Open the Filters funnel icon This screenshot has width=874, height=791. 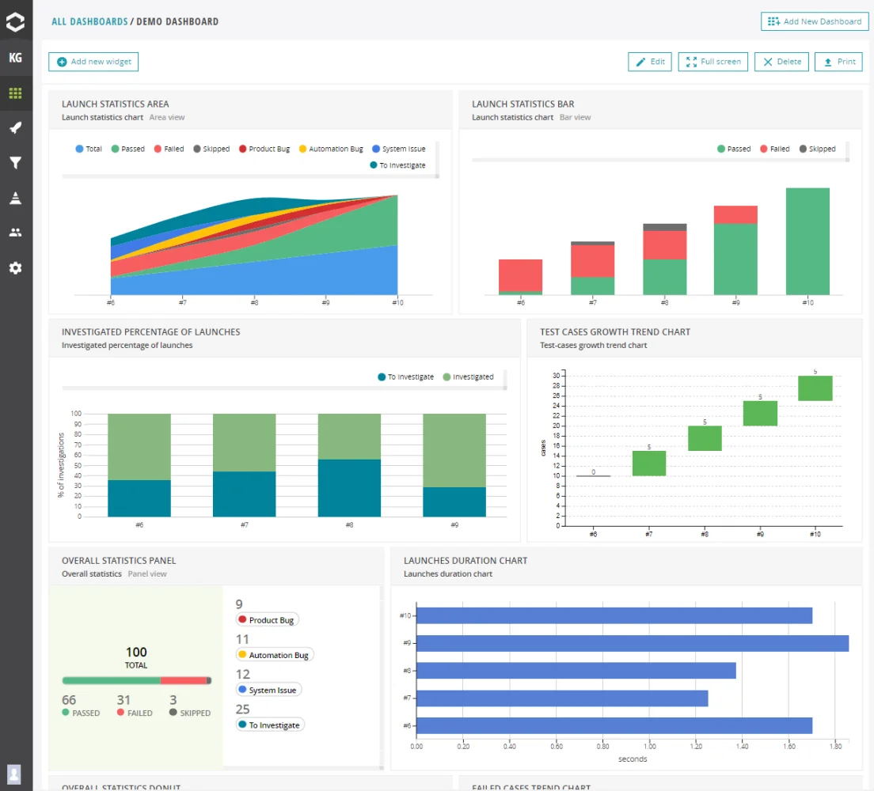tap(16, 163)
